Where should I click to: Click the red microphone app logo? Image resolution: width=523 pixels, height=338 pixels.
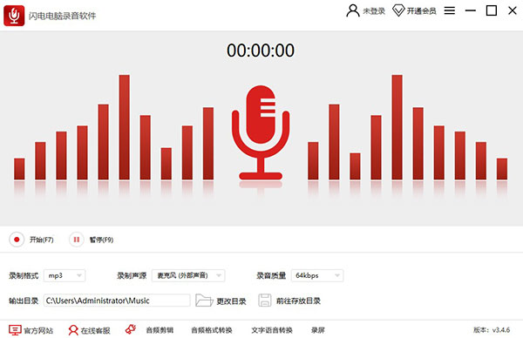[14, 16]
